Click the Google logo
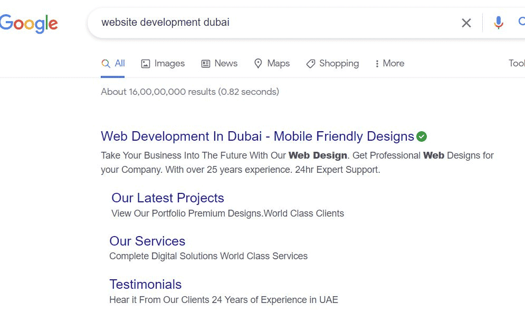The width and height of the screenshot is (525, 313). [29, 23]
